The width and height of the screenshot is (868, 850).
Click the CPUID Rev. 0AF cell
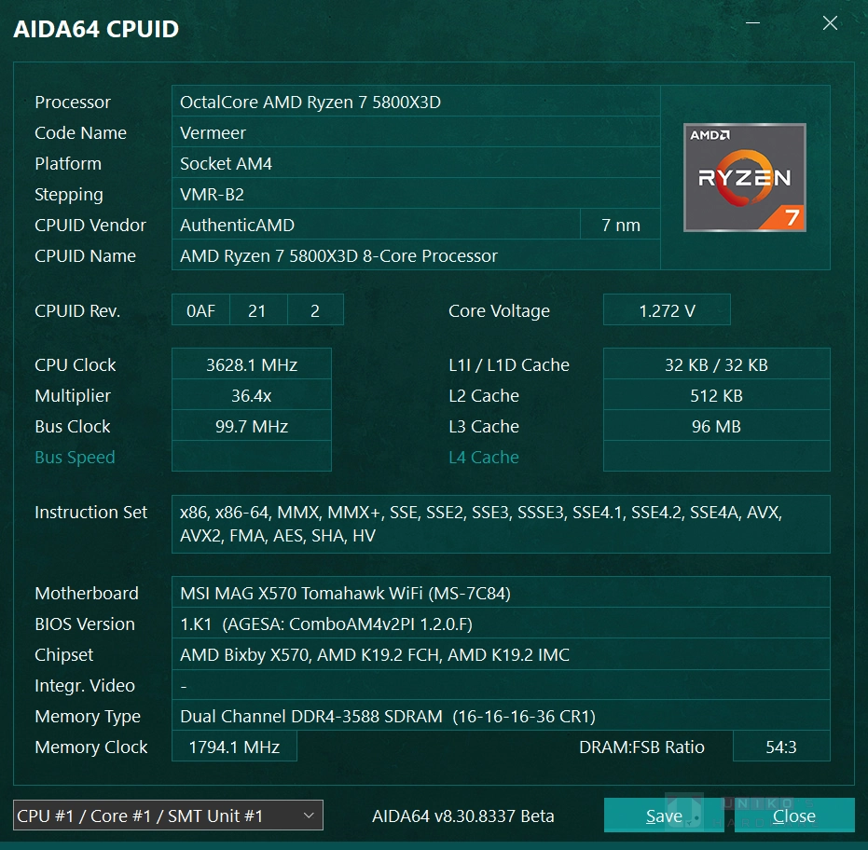coord(201,309)
